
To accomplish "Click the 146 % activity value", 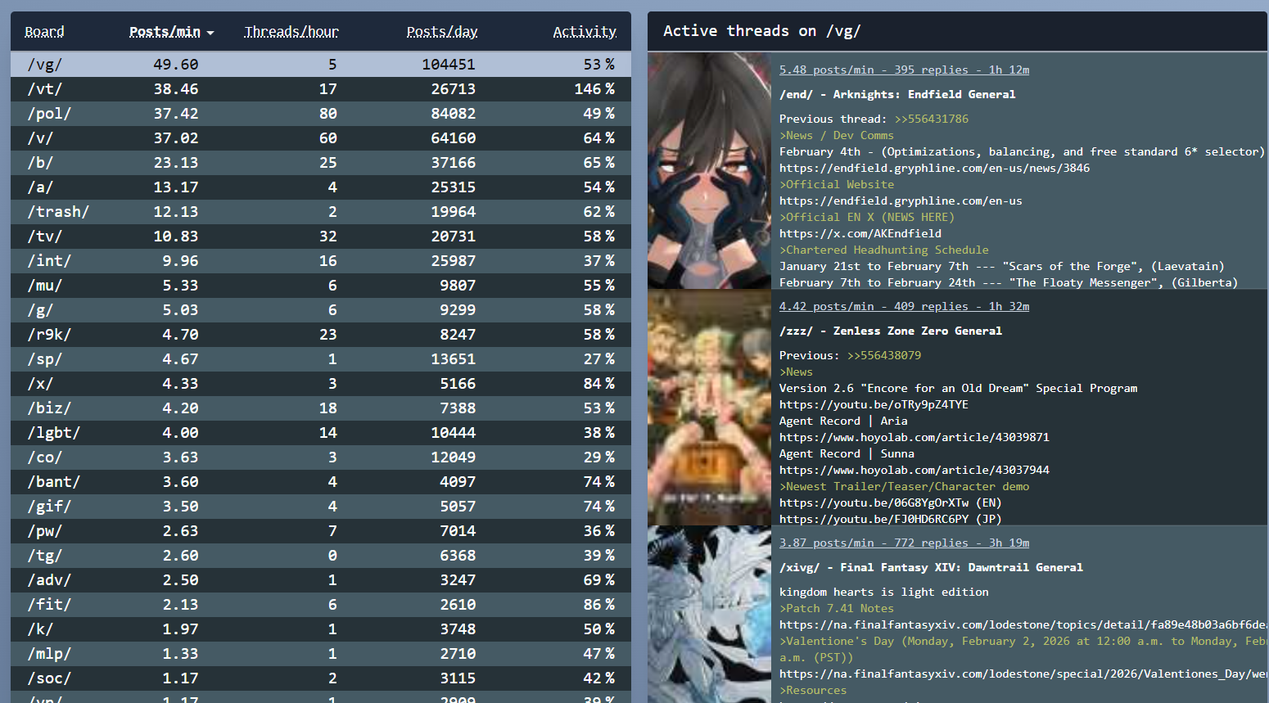I will click(x=594, y=88).
